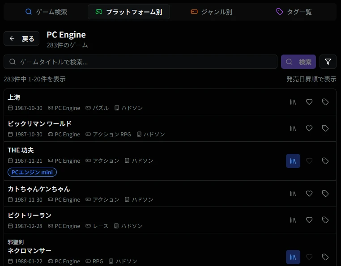341x266 pixels.
Task: Click the 1987-12-28 release date
Action: [x=29, y=226]
